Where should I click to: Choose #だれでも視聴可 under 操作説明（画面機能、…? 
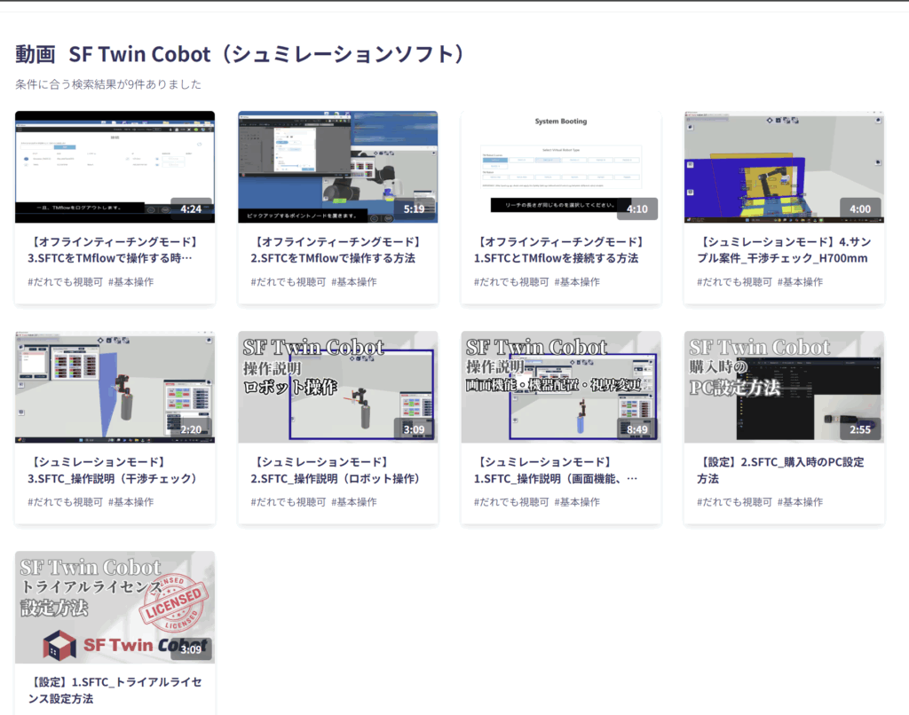point(512,502)
